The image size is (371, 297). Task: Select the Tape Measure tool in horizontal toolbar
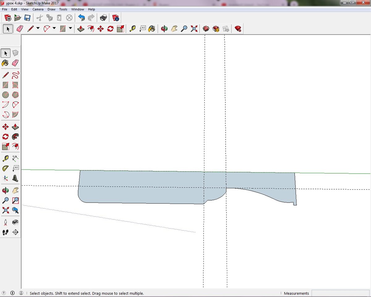pos(132,29)
